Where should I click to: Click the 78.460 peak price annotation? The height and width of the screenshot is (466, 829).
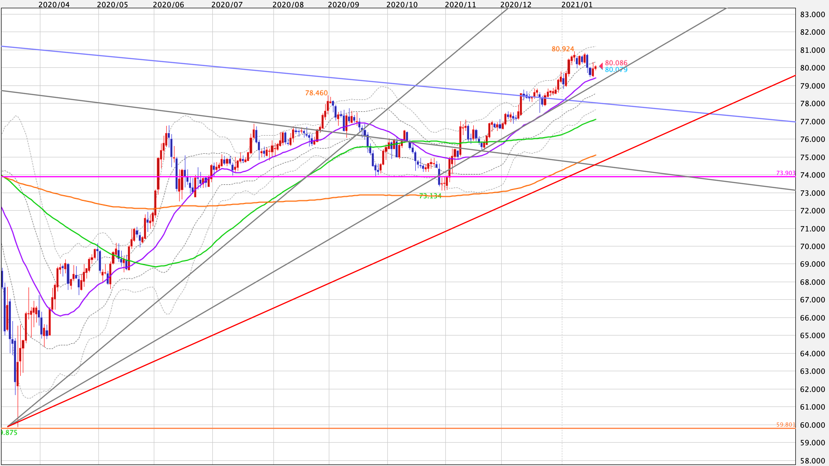pos(316,93)
